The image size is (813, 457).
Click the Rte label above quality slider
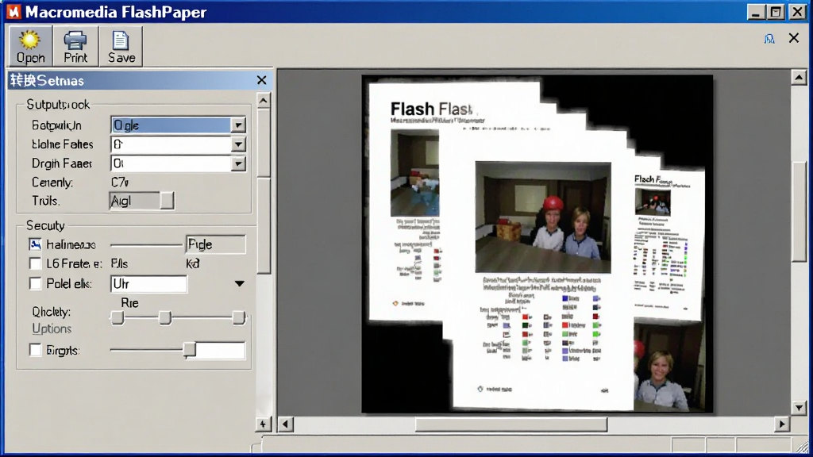click(129, 303)
